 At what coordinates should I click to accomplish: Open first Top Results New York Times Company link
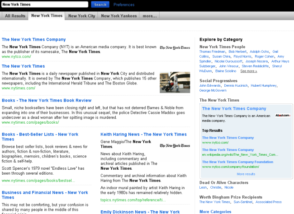pyautogui.click(x=228, y=138)
